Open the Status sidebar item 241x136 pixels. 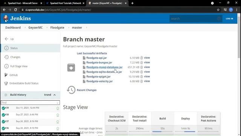click(31, 48)
